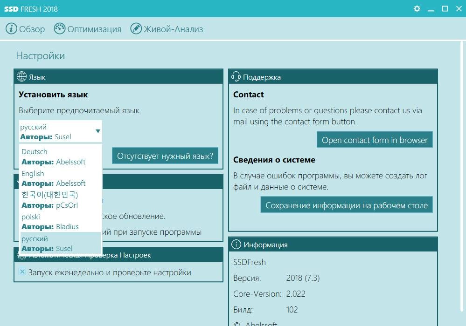The height and width of the screenshot is (326, 466).
Task: Click Open contact form in browser
Action: (x=375, y=140)
